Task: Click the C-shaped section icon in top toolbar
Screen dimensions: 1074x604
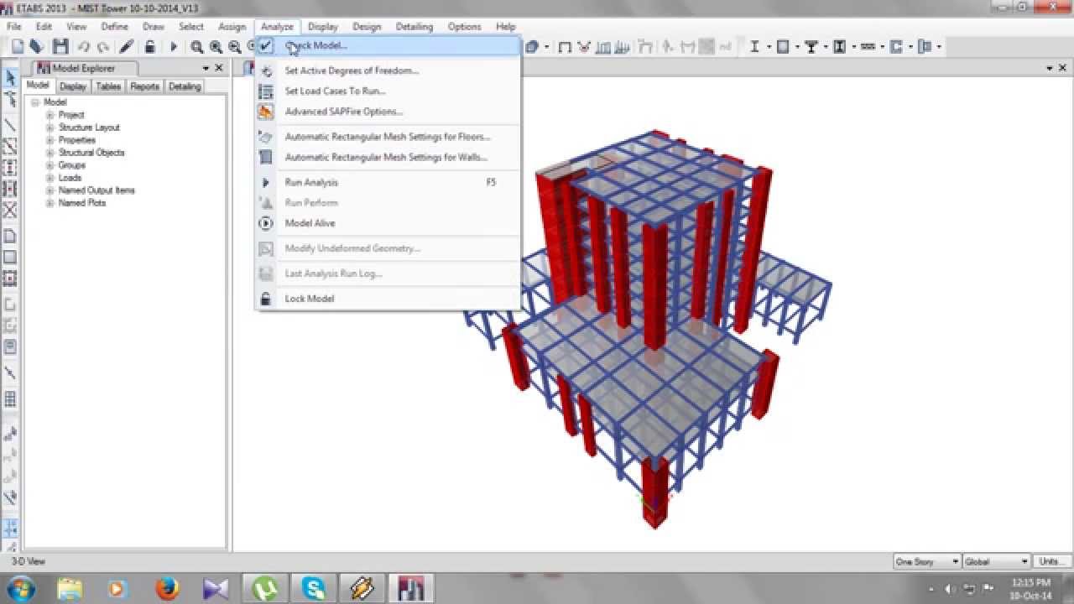Action: pyautogui.click(x=896, y=47)
